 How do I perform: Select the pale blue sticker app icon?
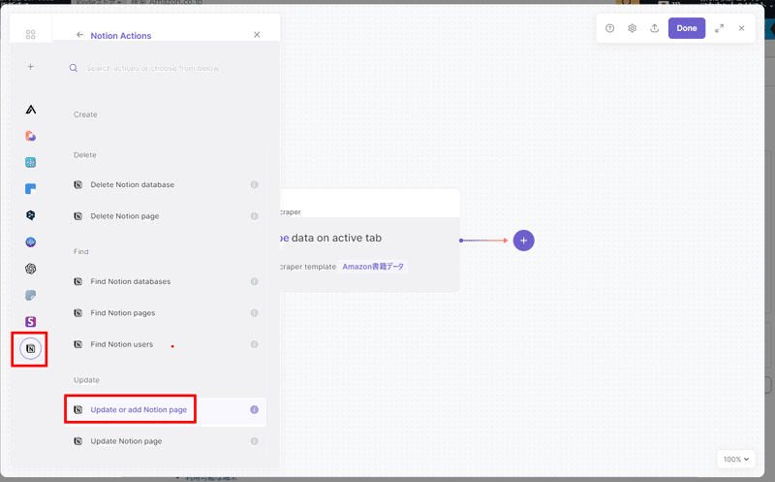[31, 296]
